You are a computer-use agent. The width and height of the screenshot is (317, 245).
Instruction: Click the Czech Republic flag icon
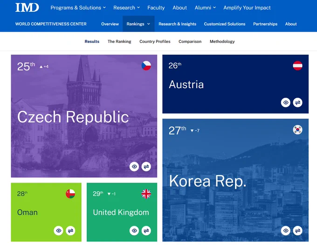click(x=146, y=65)
